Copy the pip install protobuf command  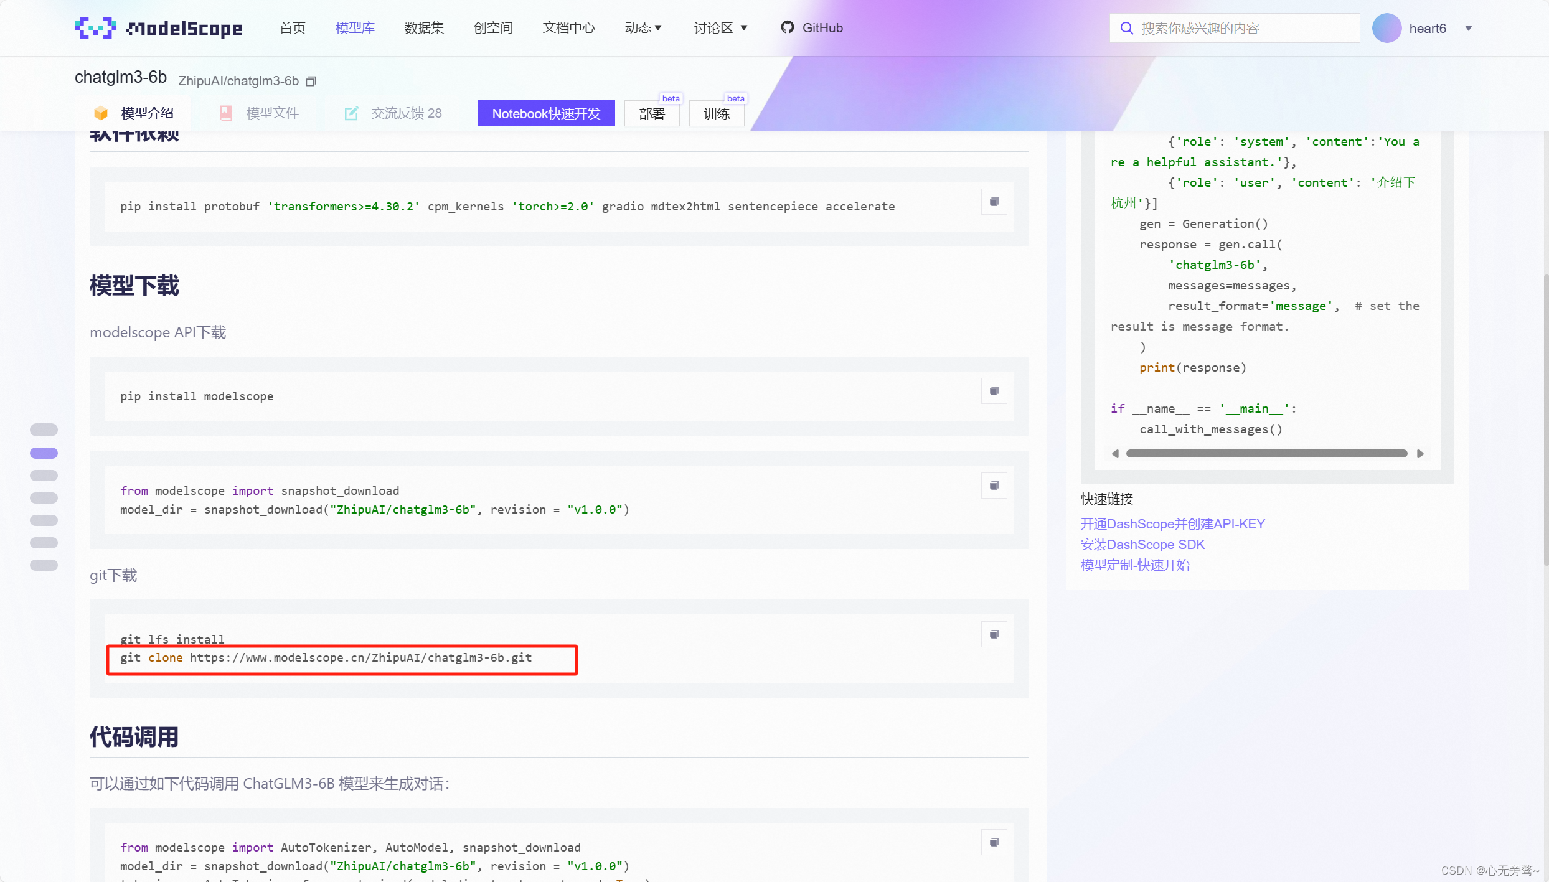pyautogui.click(x=994, y=202)
